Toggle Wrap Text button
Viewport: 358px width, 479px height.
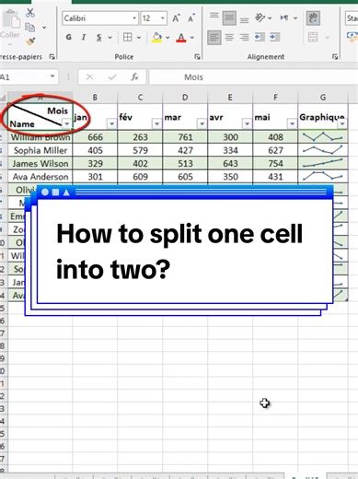click(313, 18)
